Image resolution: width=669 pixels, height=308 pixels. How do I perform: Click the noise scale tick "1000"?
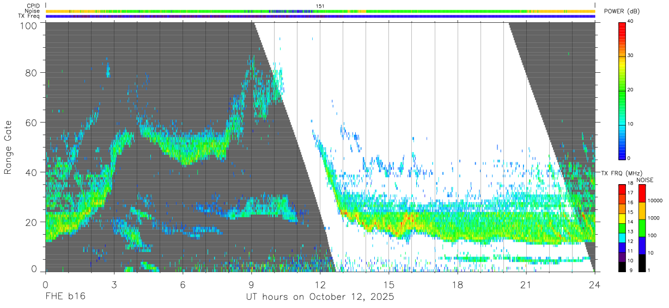click(x=653, y=219)
